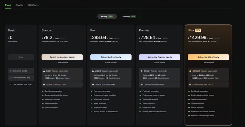Click the crown icon beside 3000 Credits per month
The height and width of the screenshot is (127, 245).
[x=92, y=71]
